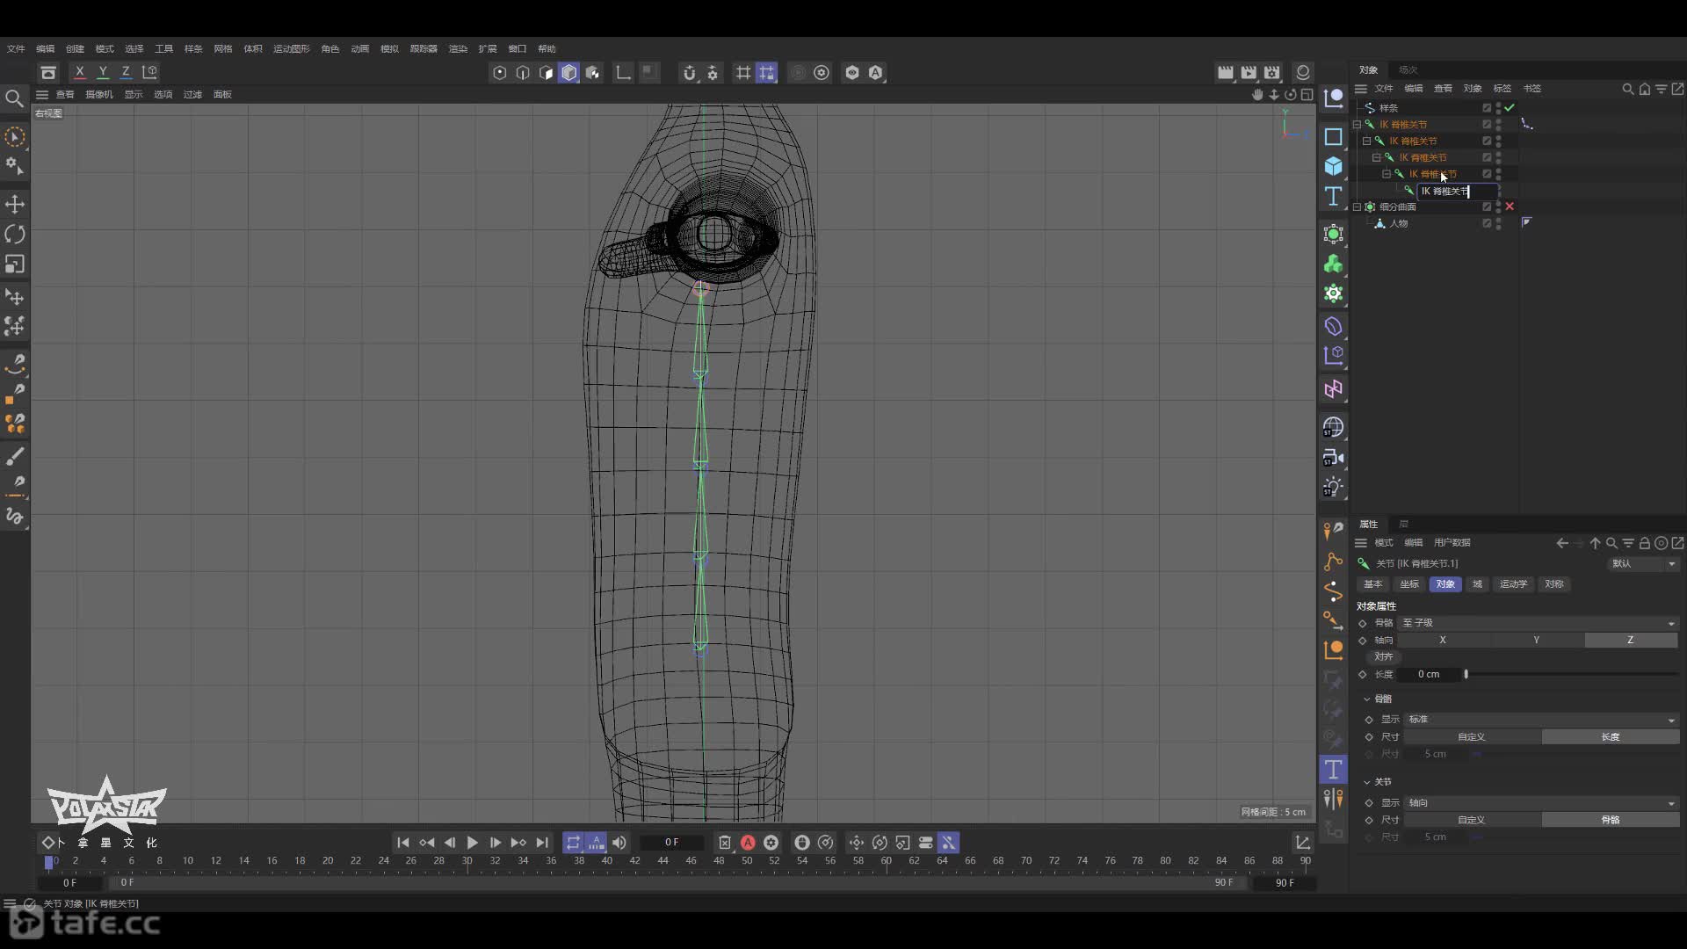Viewport: 1687px width, 949px height.
Task: Collapse the 细分曲面 tree node
Action: tap(1358, 207)
